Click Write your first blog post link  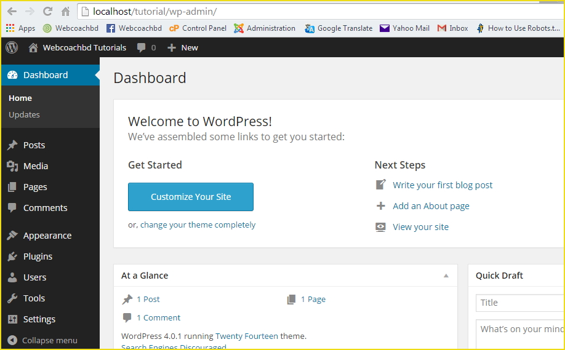click(443, 185)
